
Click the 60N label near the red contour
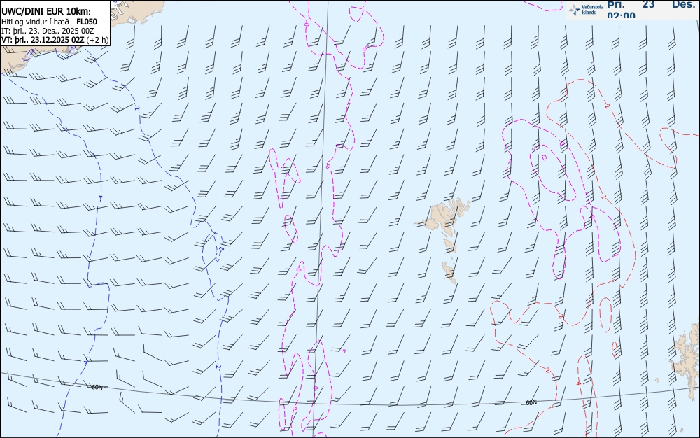(531, 402)
